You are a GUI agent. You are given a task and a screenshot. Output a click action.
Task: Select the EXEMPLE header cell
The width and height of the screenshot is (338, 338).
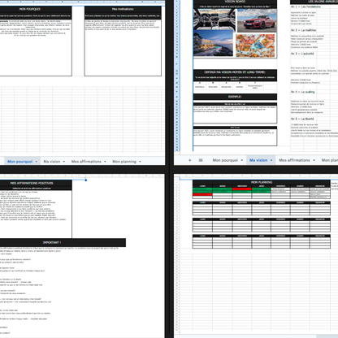(x=235, y=97)
